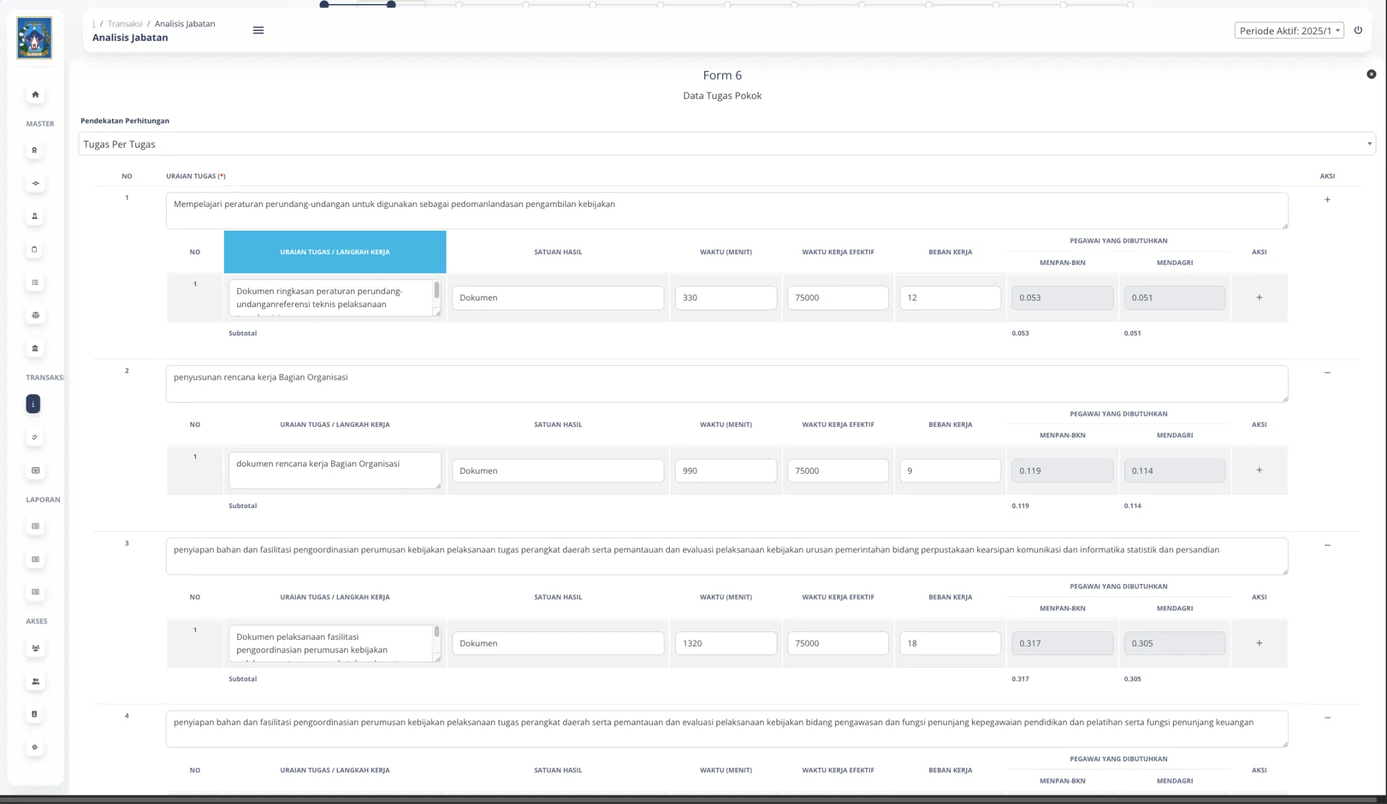Open the Pendekatan Perhitungan dropdown
Screen dimensions: 1387x804
click(x=726, y=144)
